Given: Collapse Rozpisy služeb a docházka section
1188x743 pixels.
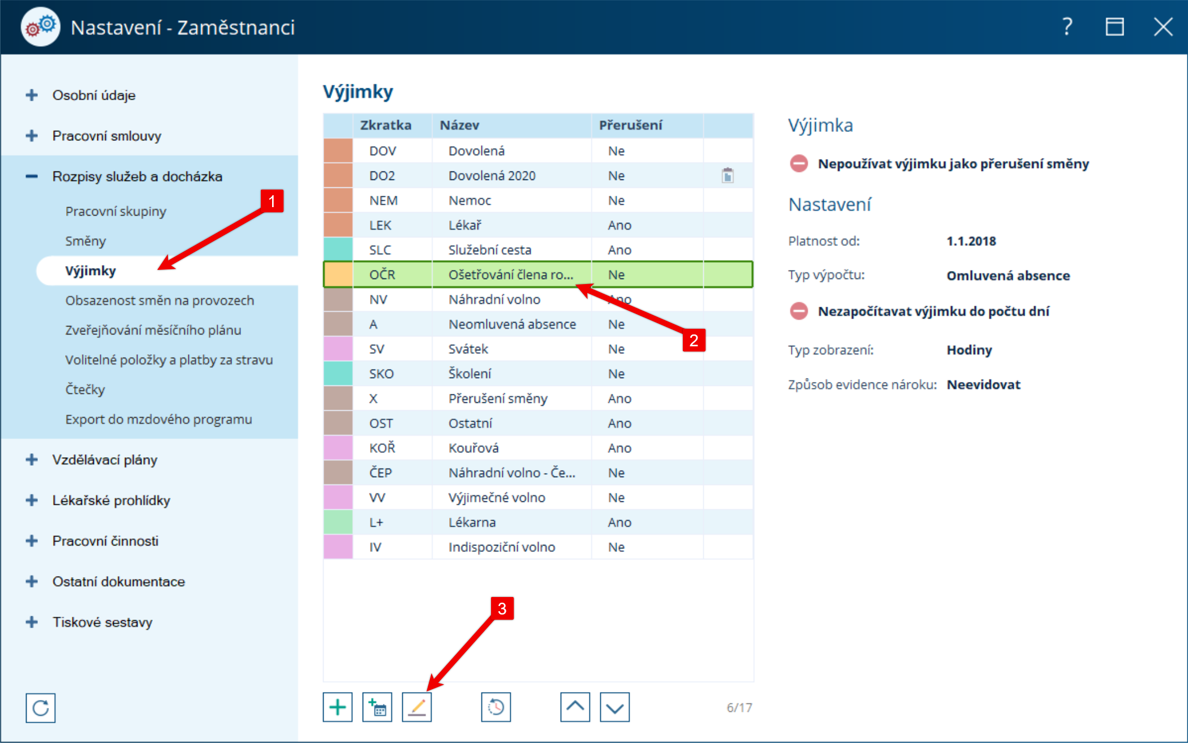Looking at the screenshot, I should [32, 177].
